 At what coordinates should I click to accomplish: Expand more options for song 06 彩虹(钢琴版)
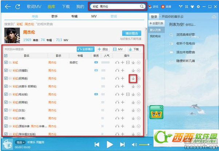(x=139, y=102)
